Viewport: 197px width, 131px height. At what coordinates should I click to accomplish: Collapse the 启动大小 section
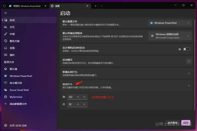click(x=189, y=86)
